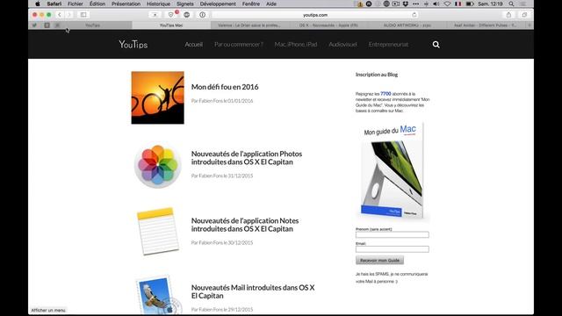Open Photos application El Capitan article title
This screenshot has width=562, height=316.
tap(247, 158)
